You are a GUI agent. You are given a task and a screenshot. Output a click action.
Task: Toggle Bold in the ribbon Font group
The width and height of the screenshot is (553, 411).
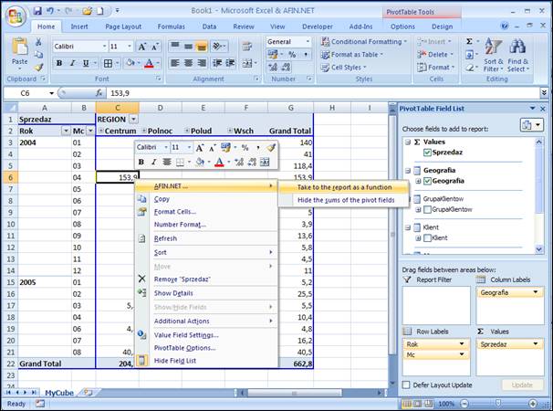(59, 63)
